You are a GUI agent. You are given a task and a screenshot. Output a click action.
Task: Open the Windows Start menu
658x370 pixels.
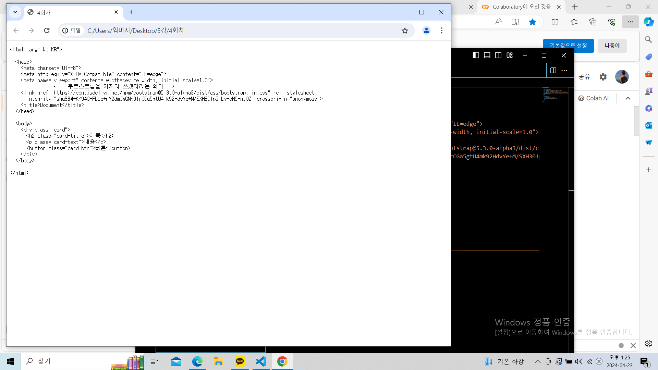[x=10, y=361]
